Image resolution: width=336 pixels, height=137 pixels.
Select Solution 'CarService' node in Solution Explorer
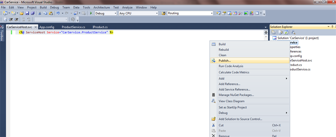[296, 38]
